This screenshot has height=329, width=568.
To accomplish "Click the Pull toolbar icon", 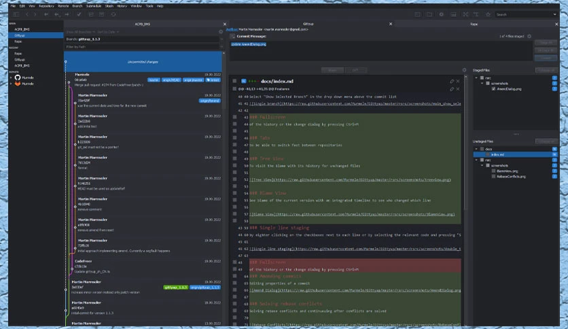I will coord(57,14).
